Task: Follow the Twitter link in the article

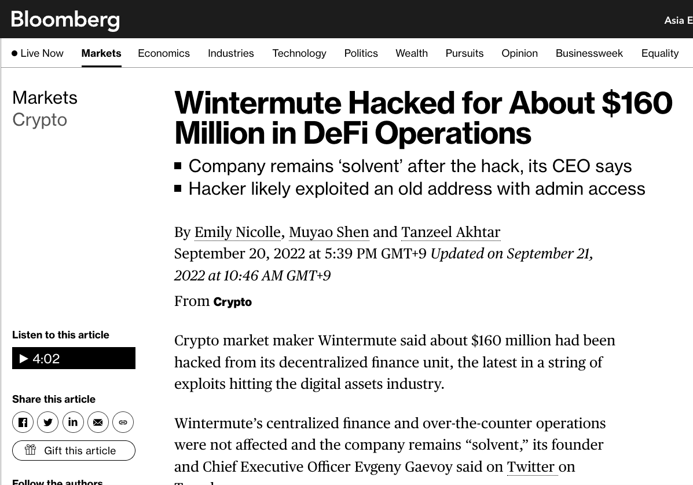Action: [531, 467]
